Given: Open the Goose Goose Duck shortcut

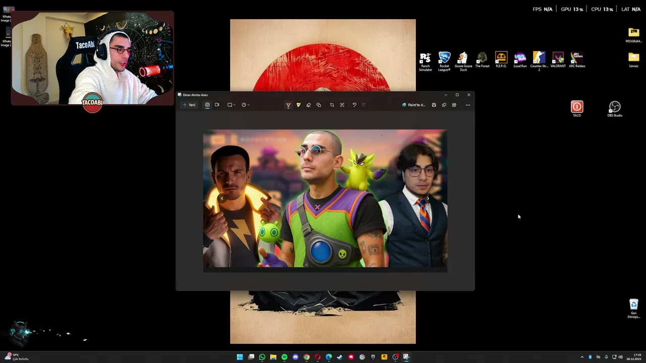Looking at the screenshot, I should 463,62.
